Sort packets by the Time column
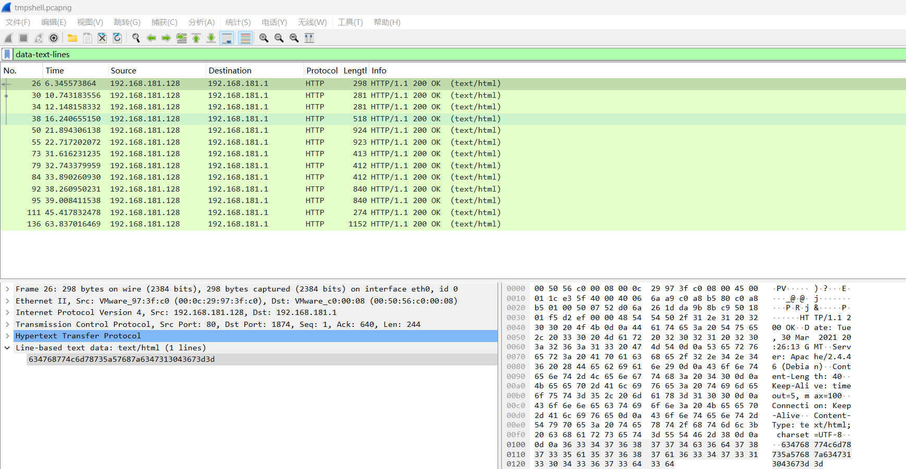The image size is (906, 469). pos(75,71)
